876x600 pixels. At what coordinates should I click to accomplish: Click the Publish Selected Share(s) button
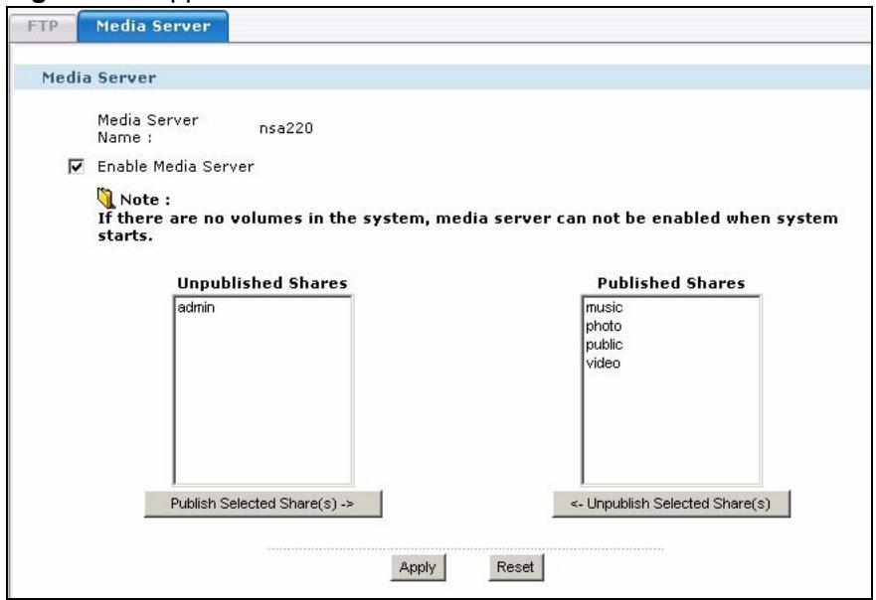(263, 504)
